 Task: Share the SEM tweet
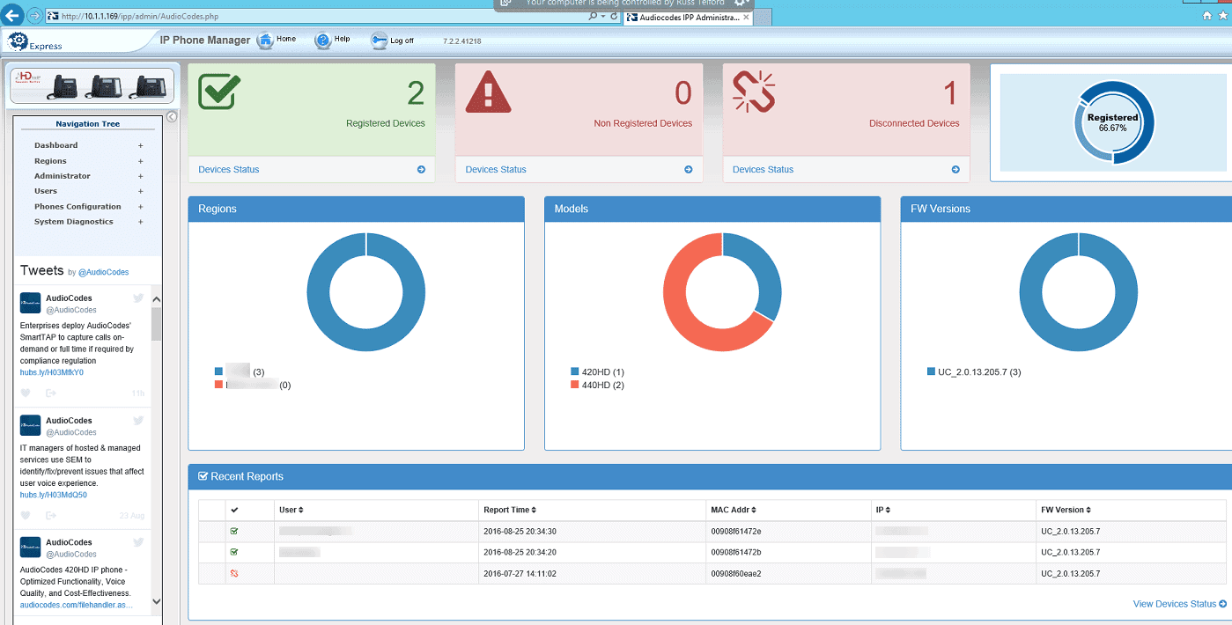(x=51, y=515)
